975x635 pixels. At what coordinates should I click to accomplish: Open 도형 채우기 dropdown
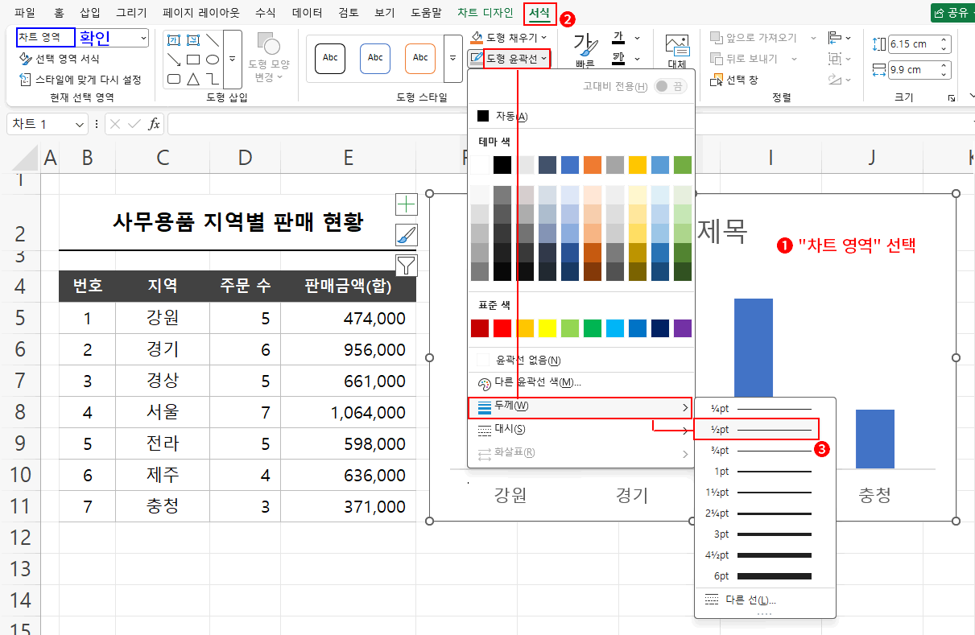pos(510,37)
